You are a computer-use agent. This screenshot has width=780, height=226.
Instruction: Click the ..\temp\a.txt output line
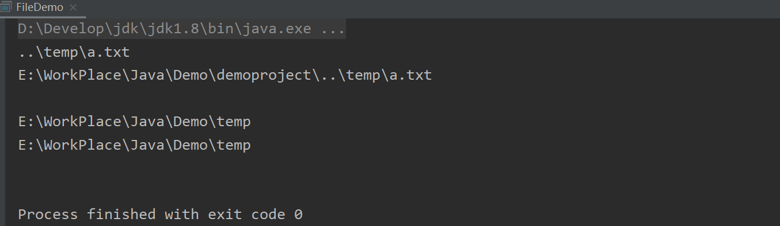[74, 53]
